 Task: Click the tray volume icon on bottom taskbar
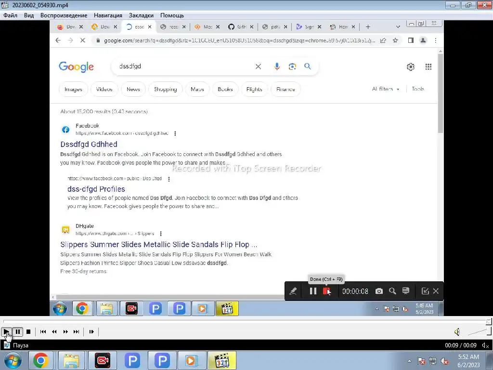click(x=444, y=361)
